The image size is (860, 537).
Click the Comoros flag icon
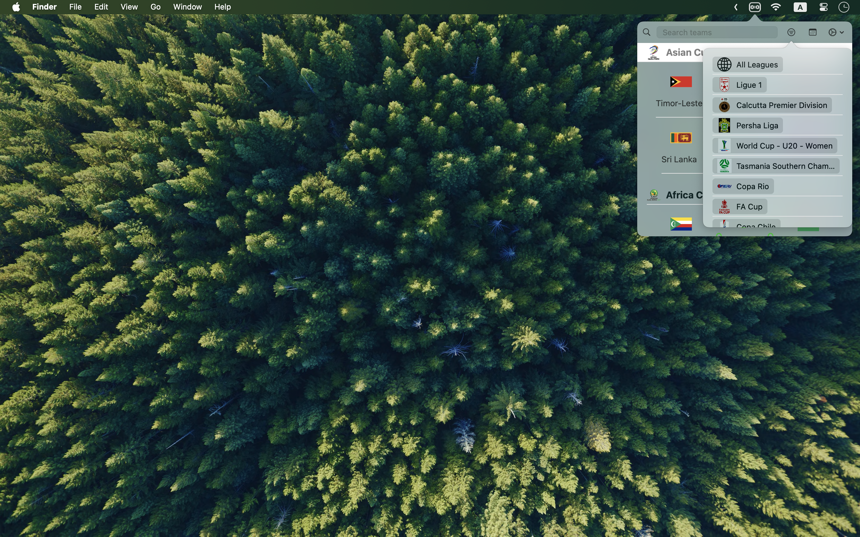pos(681,224)
